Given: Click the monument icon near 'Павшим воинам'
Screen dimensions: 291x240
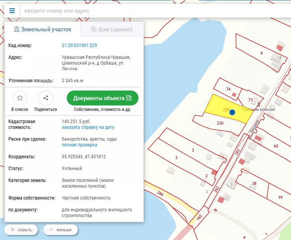Looking at the screenshot, I should 259,104.
